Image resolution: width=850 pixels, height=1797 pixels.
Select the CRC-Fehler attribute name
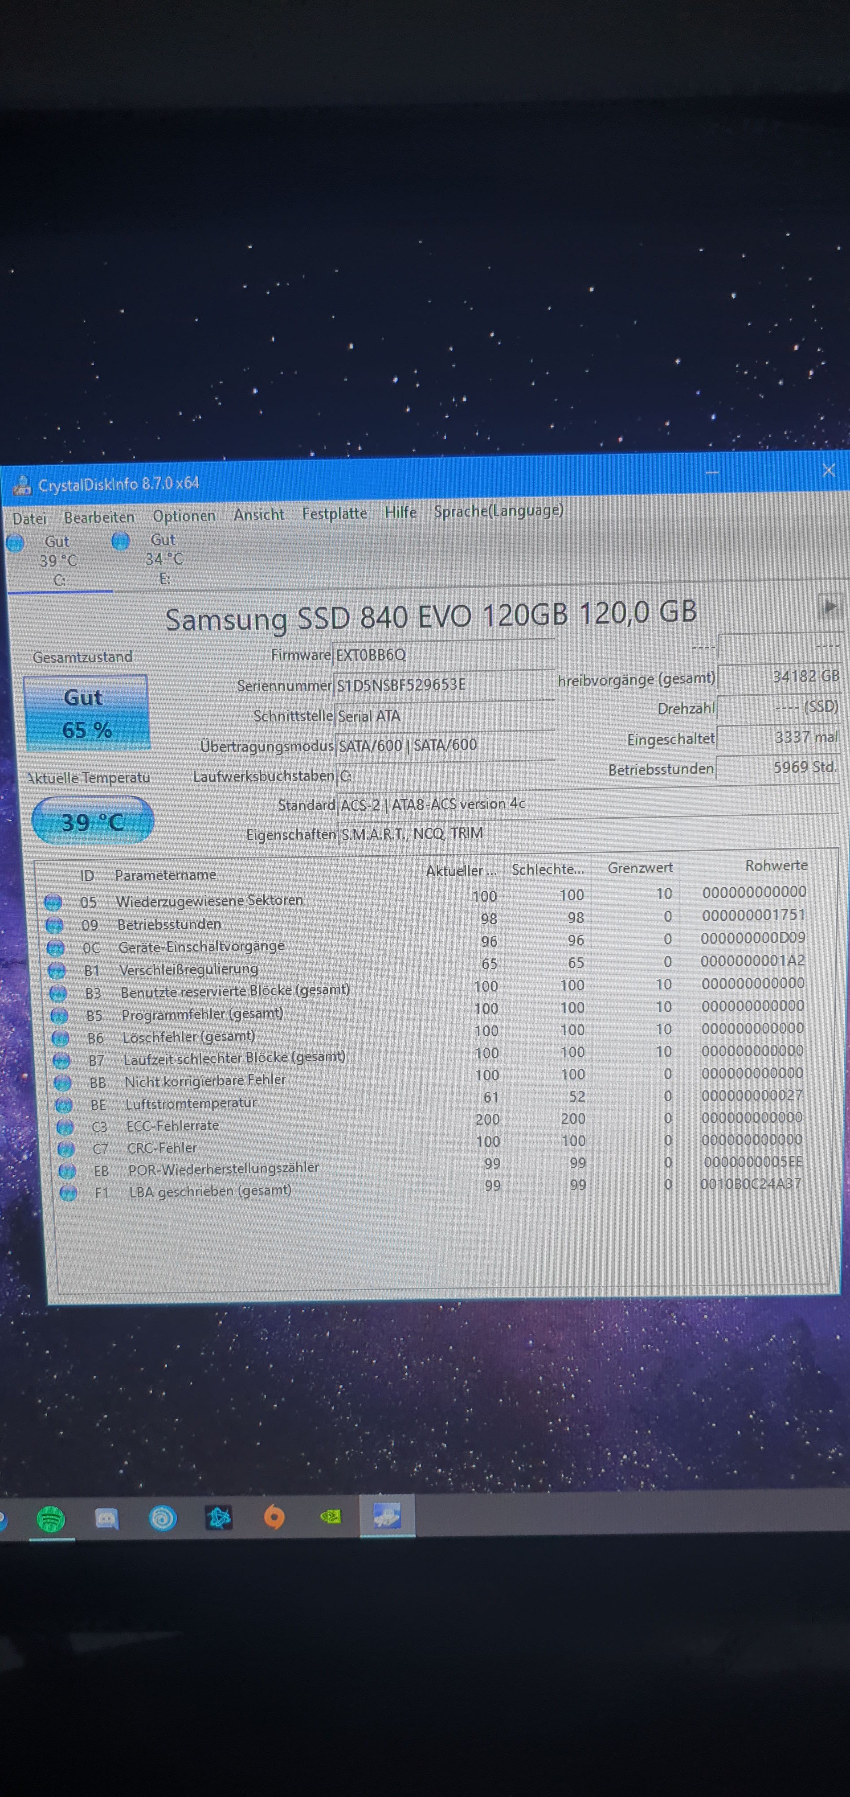[162, 1148]
